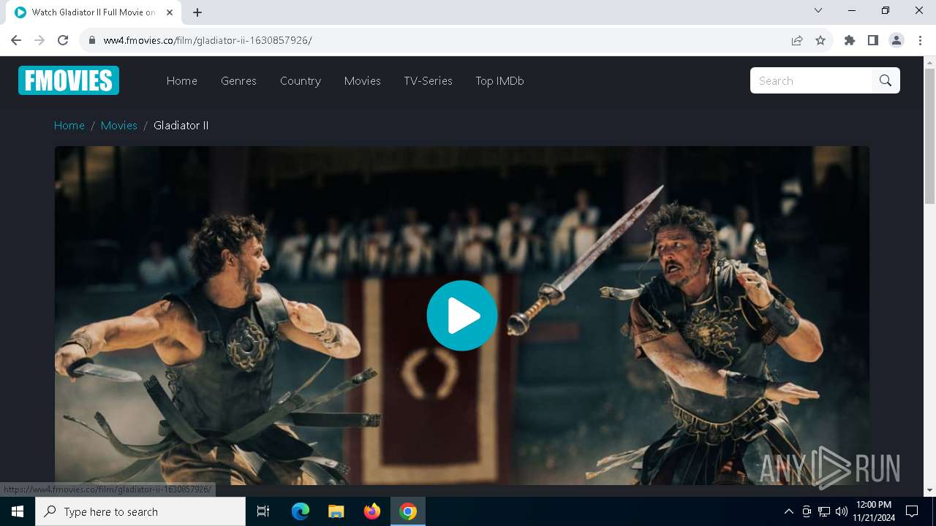Open Task View on the taskbar
The width and height of the screenshot is (936, 526).
(263, 511)
